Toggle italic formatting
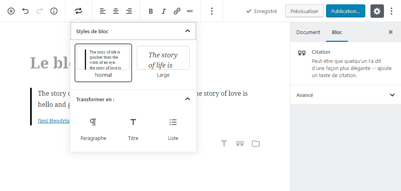This screenshot has height=191, width=401. (x=164, y=11)
